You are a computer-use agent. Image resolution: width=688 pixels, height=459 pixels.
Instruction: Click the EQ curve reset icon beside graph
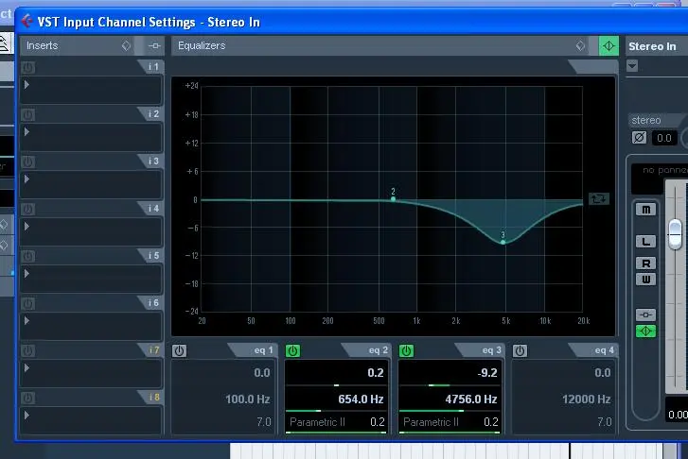[598, 199]
